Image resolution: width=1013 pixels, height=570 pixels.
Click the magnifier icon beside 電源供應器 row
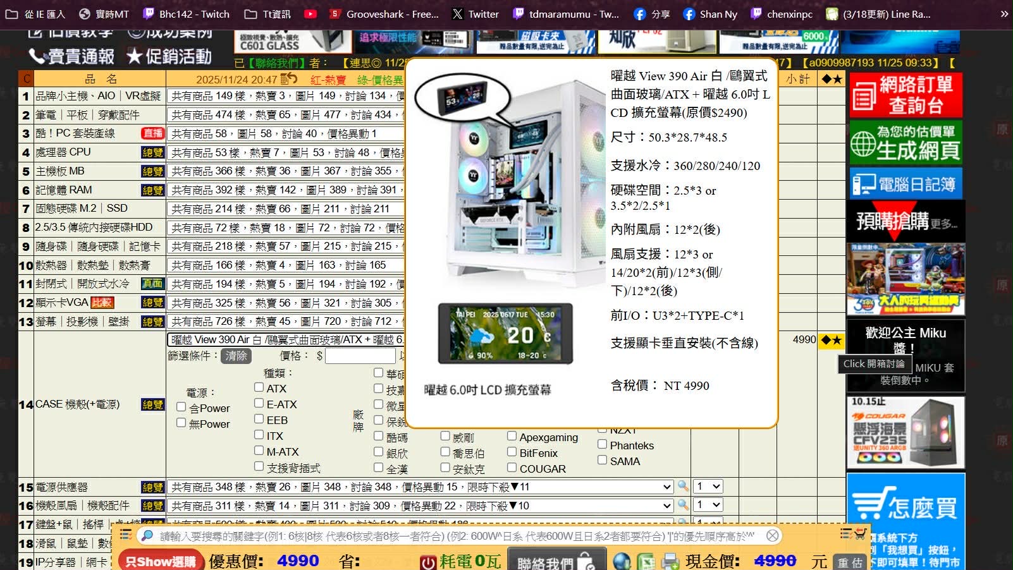click(683, 487)
